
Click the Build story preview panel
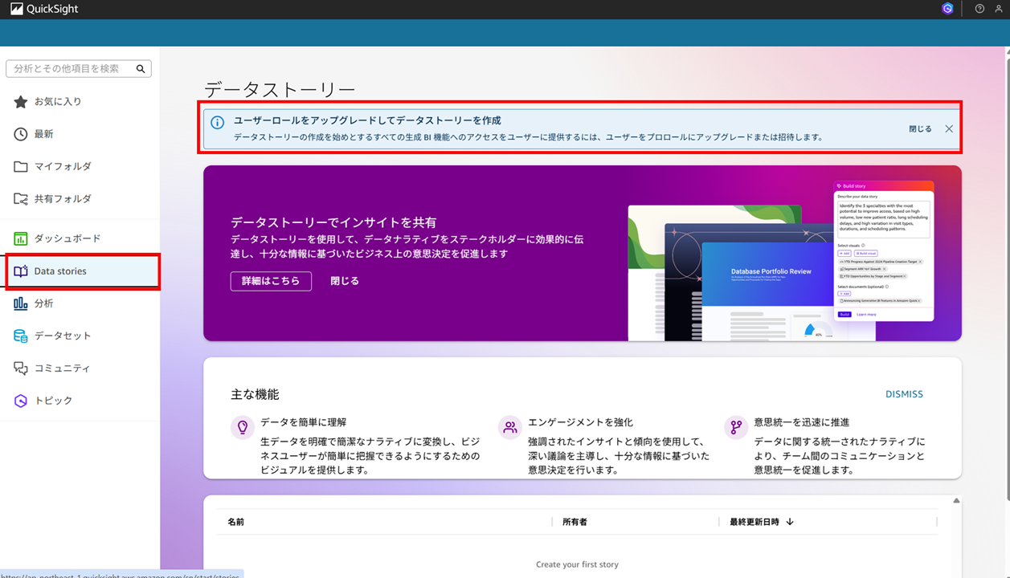tap(884, 250)
